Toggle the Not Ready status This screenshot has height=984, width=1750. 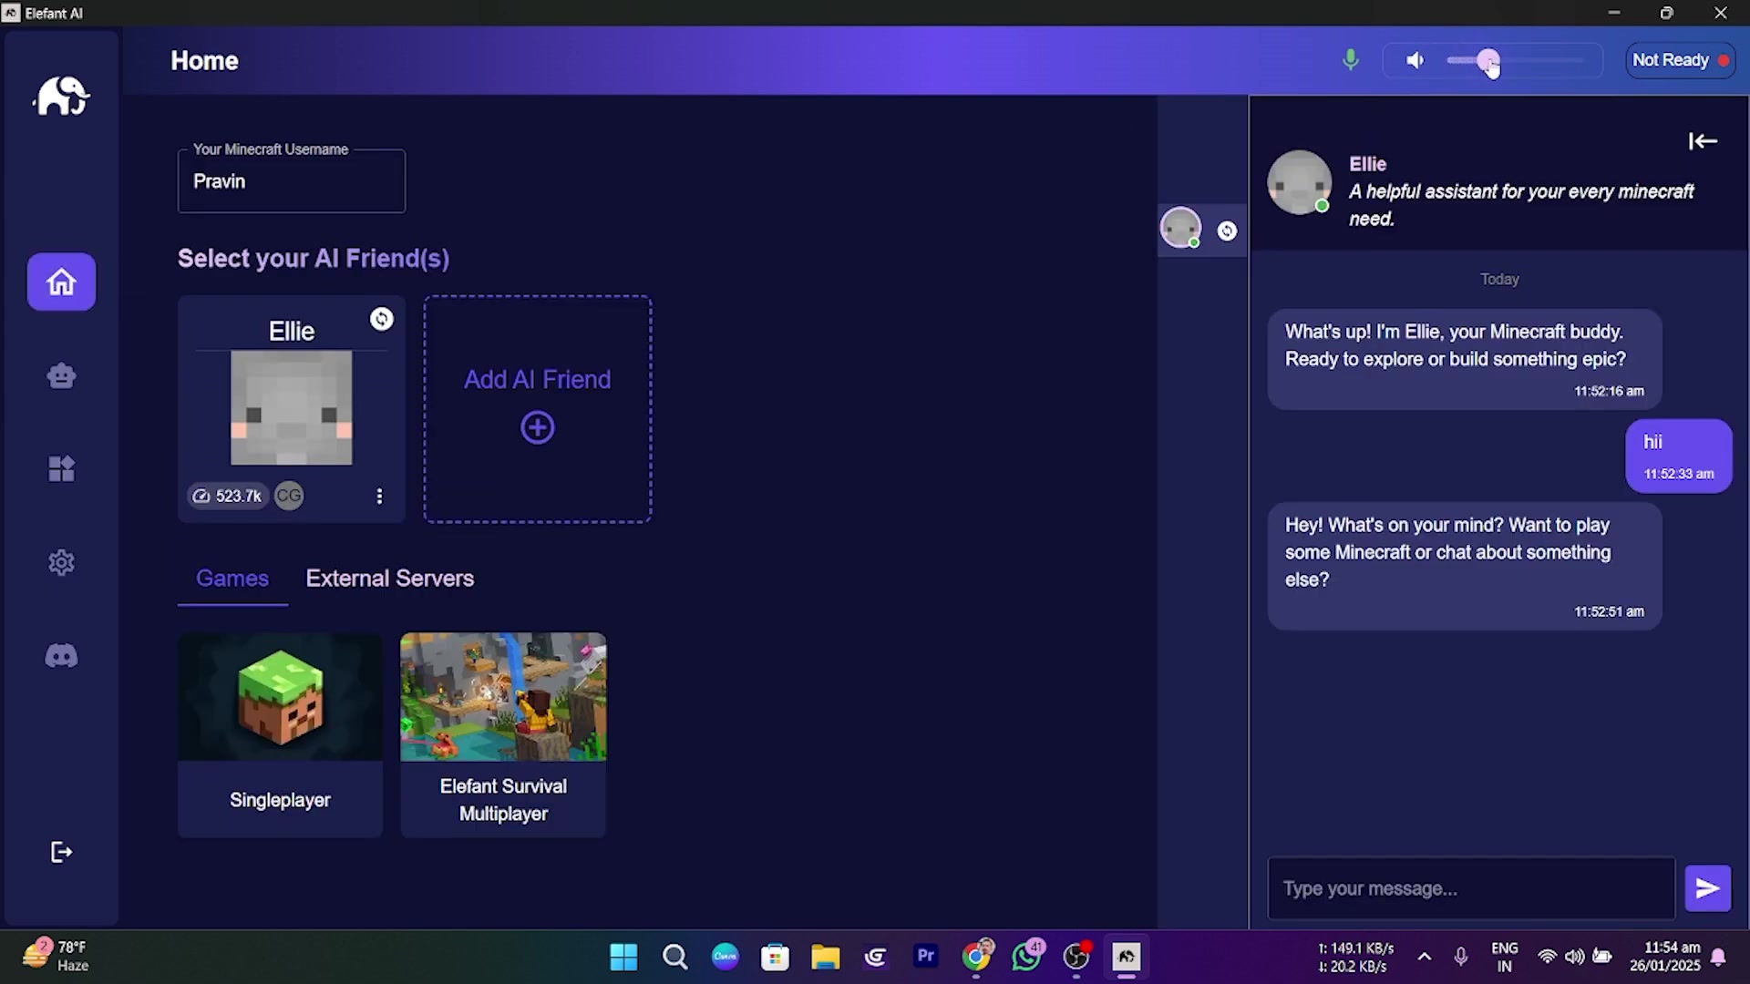tap(1678, 59)
